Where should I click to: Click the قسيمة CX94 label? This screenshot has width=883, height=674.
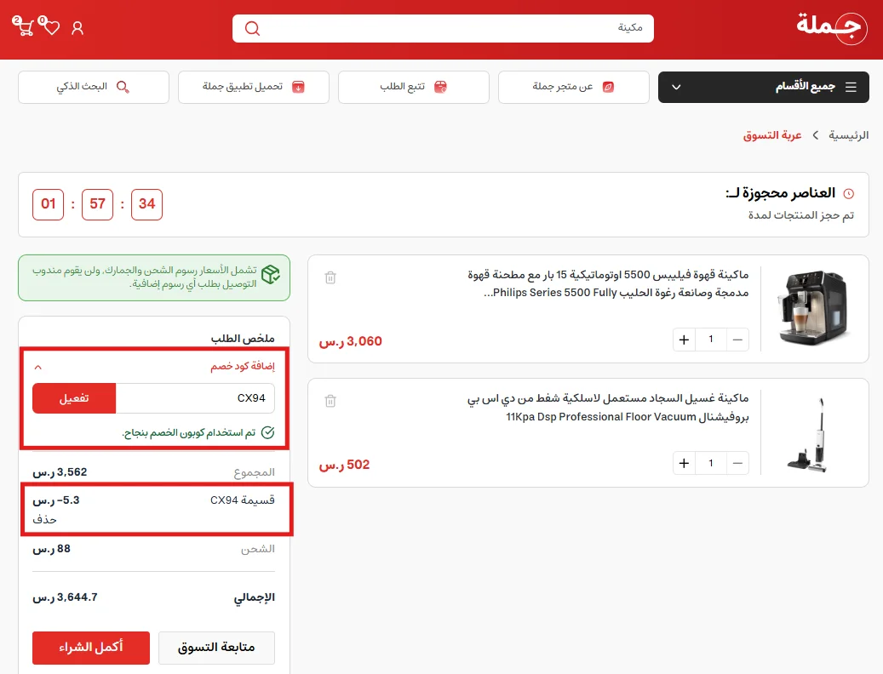point(243,500)
